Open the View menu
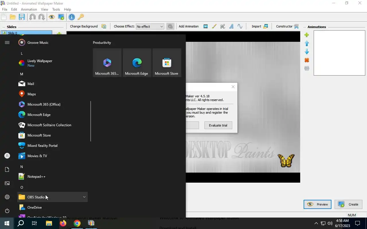 (44, 9)
